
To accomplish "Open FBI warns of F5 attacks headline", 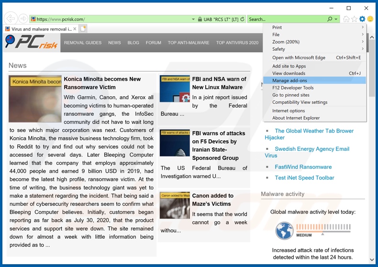I will pos(218,145).
